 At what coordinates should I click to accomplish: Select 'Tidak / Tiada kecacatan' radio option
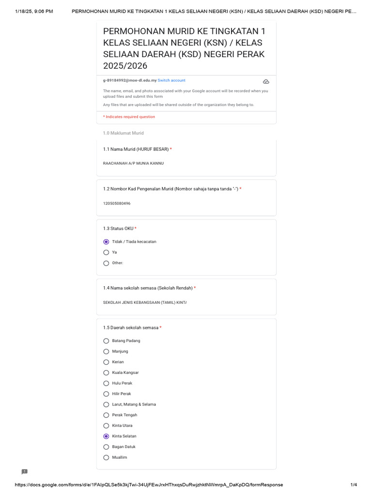tap(106, 242)
